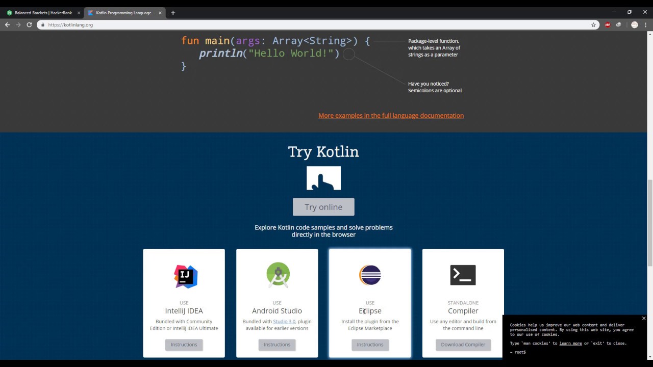Select the Kotlin Programming Language tab

(x=125, y=13)
